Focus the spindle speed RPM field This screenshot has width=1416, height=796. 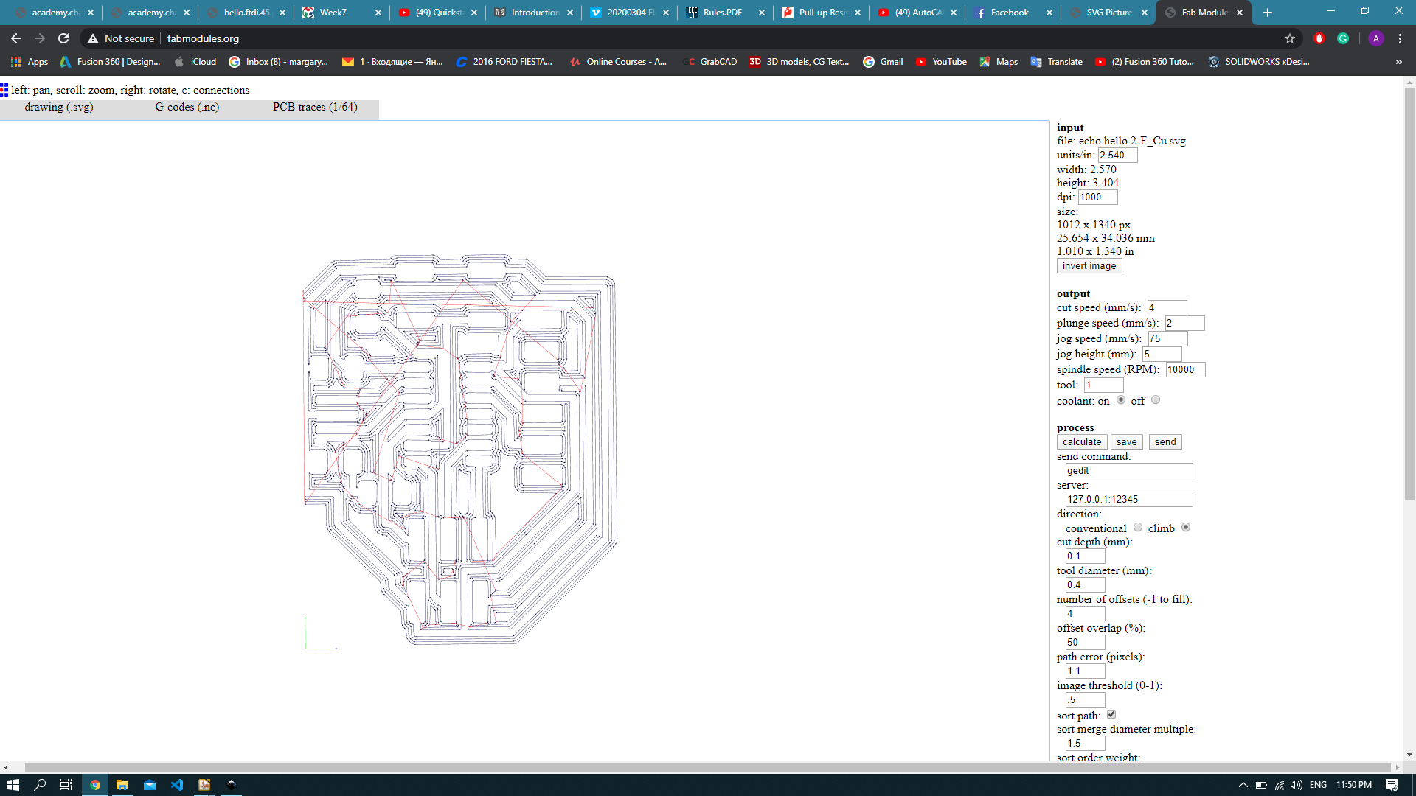click(1185, 370)
